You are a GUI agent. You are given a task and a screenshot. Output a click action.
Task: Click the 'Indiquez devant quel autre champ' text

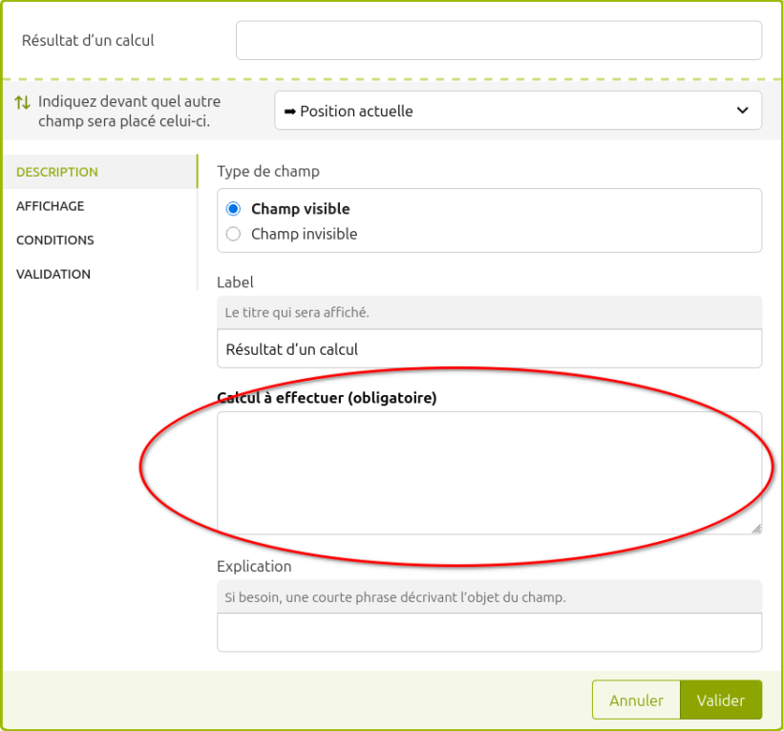pyautogui.click(x=129, y=112)
